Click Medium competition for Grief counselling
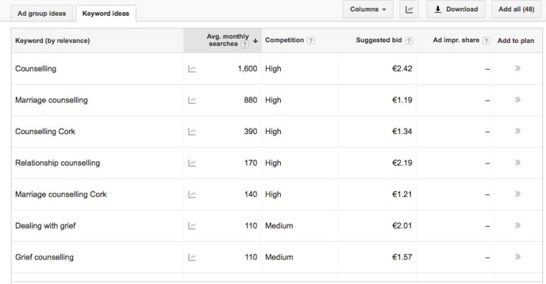 [279, 257]
